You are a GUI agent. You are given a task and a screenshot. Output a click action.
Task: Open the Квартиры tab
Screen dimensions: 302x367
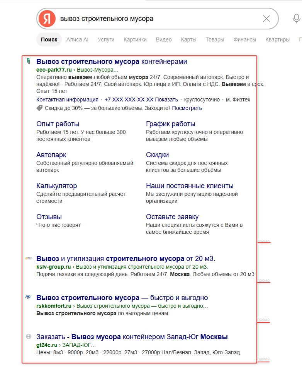click(277, 39)
